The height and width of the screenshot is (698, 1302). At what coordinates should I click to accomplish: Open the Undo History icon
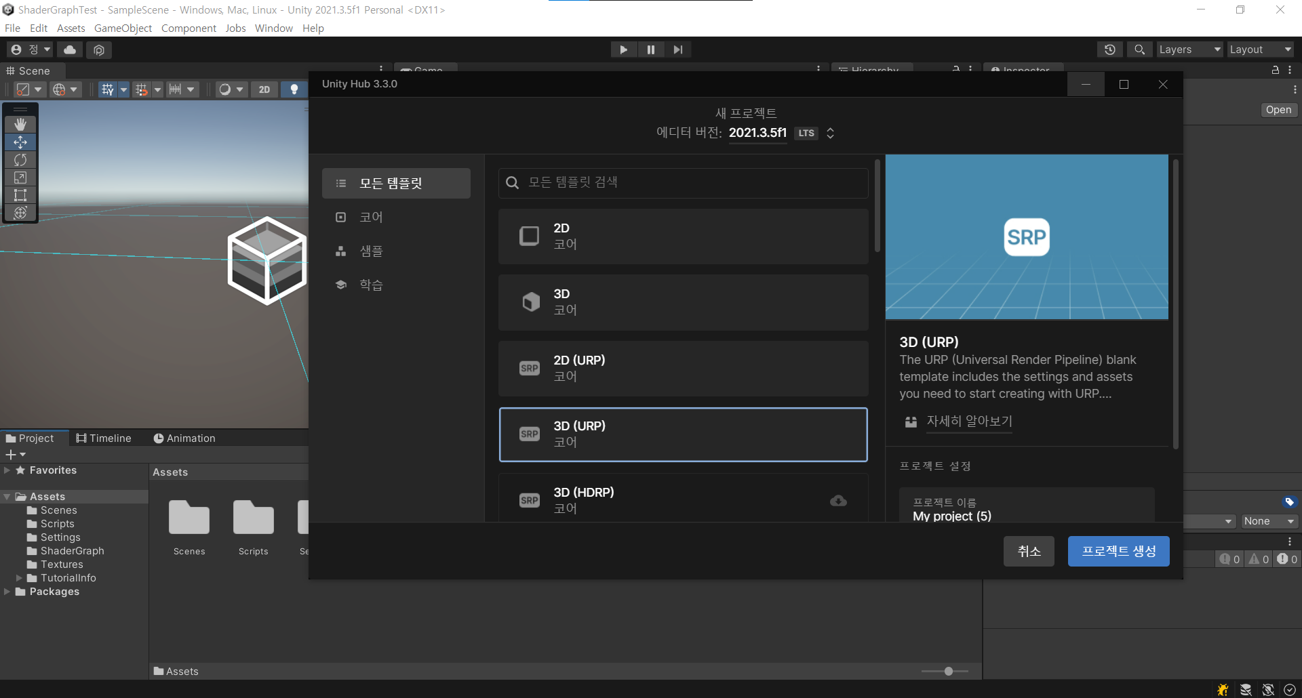(1110, 49)
